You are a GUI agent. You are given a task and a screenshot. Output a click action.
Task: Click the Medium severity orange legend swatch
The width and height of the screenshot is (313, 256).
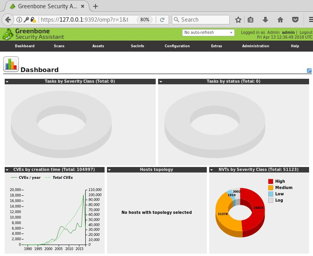point(271,187)
